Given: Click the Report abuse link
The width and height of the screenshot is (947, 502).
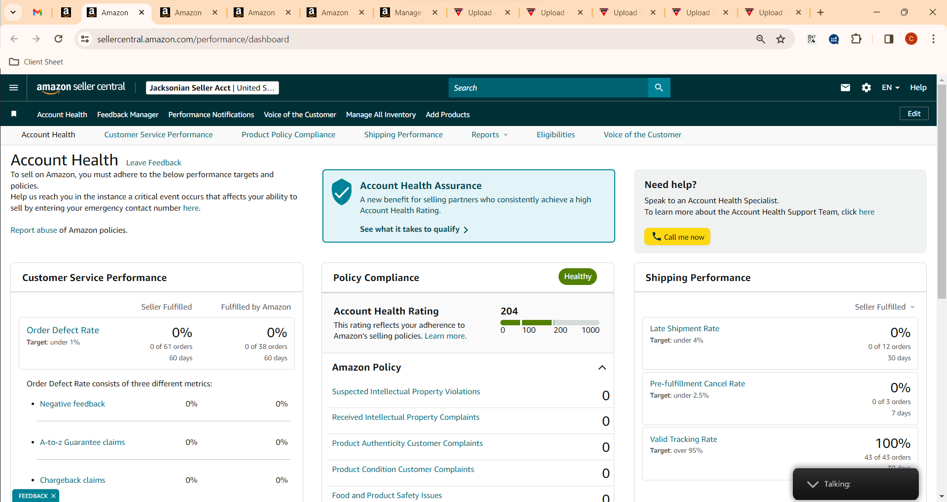Looking at the screenshot, I should tap(34, 230).
